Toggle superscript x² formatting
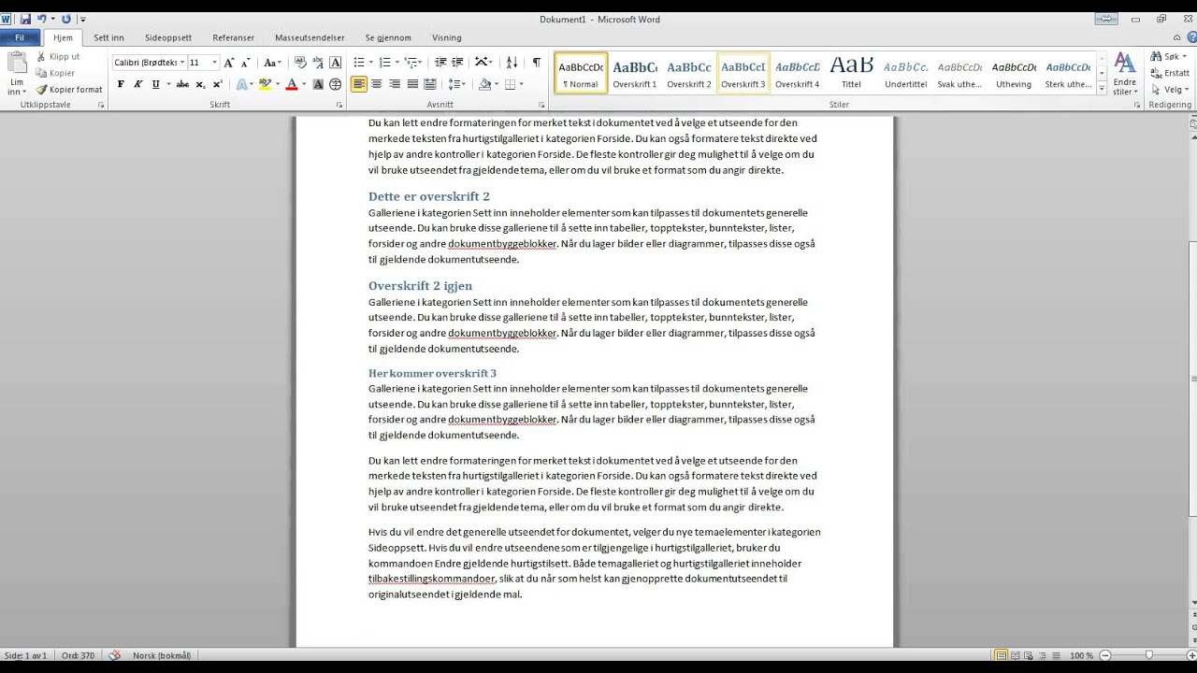Viewport: 1197px width, 673px height. (x=216, y=84)
